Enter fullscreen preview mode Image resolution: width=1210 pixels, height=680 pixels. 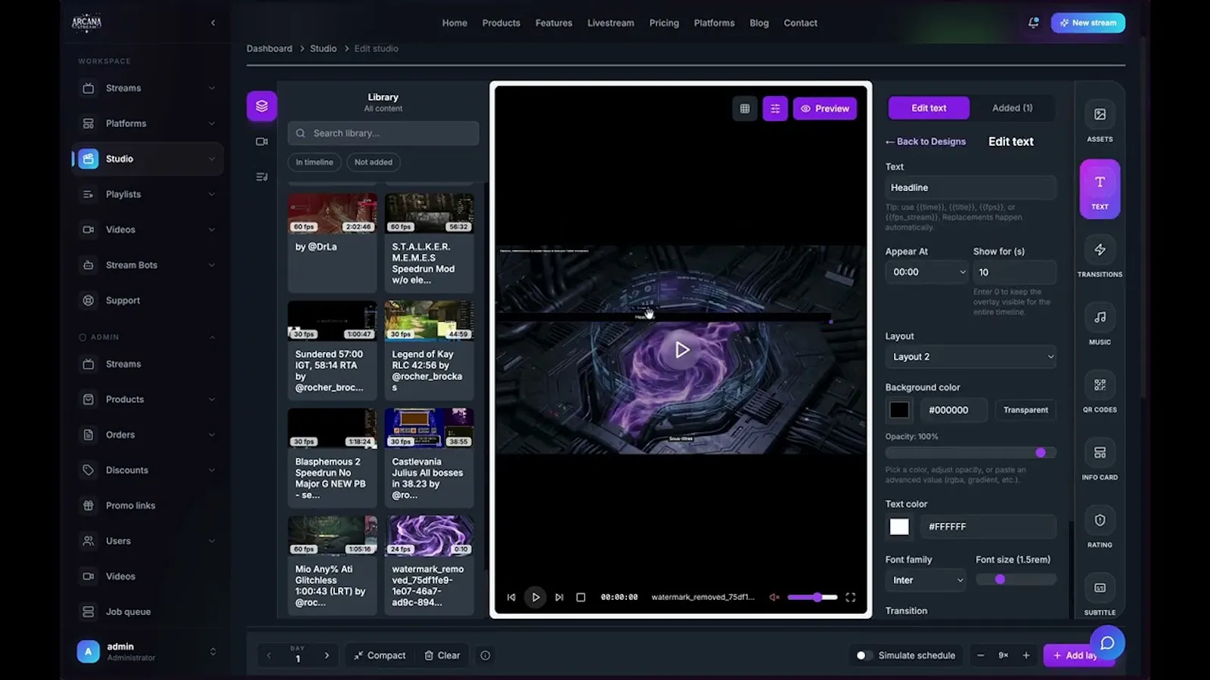[850, 597]
